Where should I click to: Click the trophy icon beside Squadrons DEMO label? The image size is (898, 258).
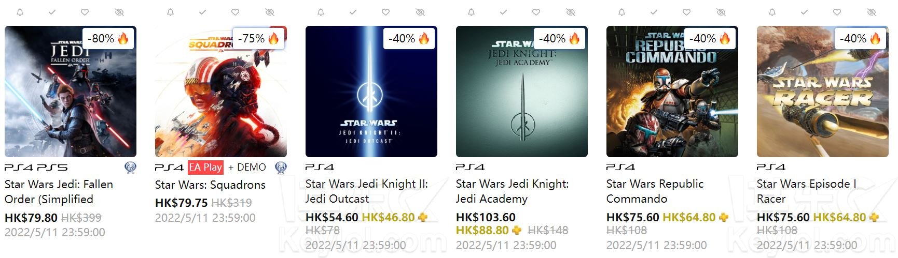[x=281, y=168]
